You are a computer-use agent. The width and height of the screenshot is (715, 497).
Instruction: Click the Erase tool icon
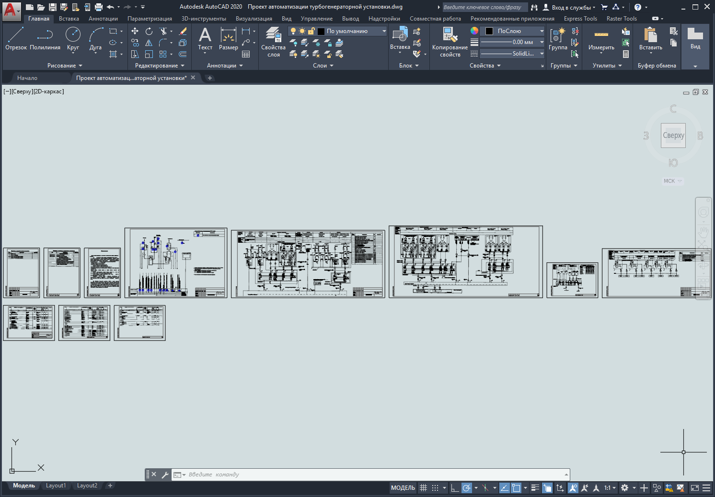[183, 31]
